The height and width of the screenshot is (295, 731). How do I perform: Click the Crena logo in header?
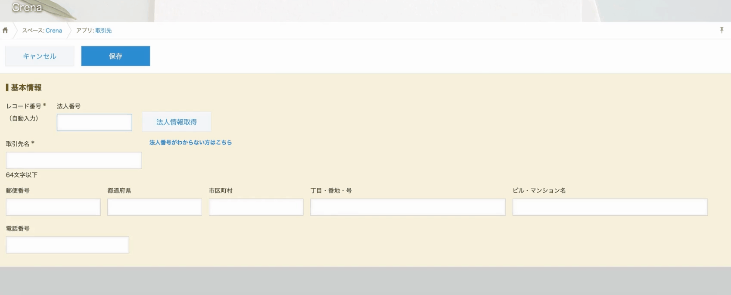click(x=27, y=8)
